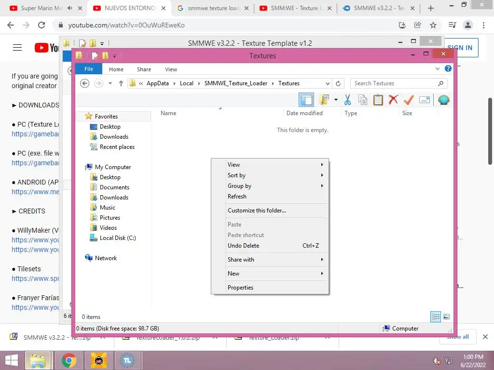Select SMMWE_Texture_Loader in the address path

(x=235, y=83)
